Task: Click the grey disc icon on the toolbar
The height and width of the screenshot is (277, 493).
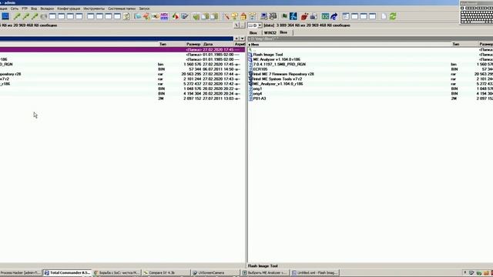Action: click(x=43, y=16)
